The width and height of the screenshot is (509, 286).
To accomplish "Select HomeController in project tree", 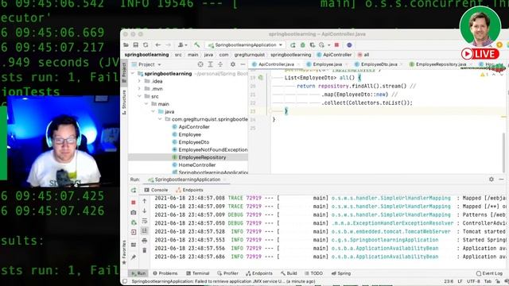I will point(196,164).
